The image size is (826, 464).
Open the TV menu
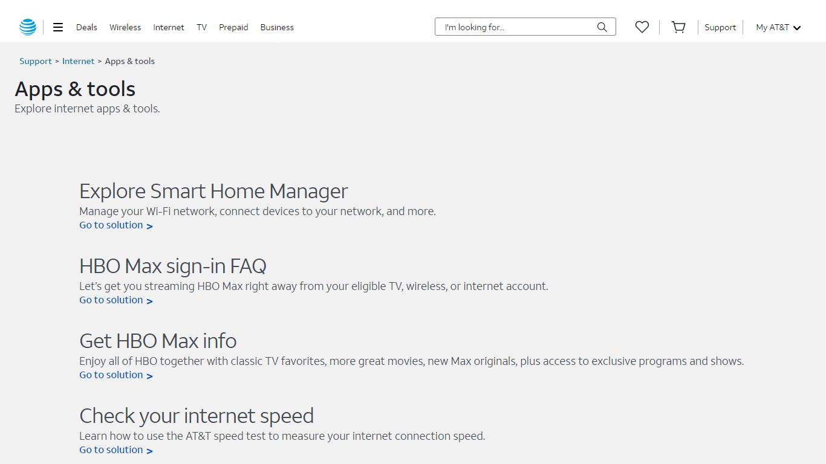point(201,27)
